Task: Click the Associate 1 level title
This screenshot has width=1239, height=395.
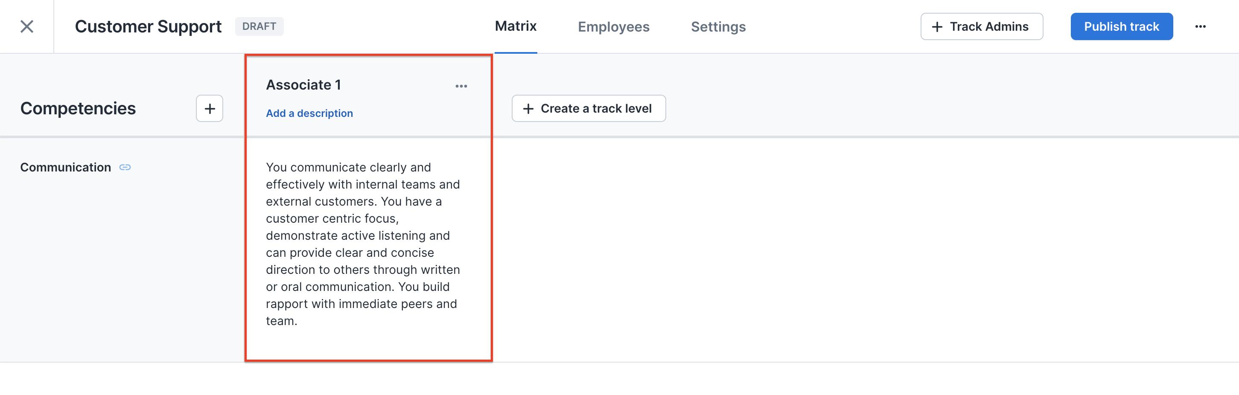Action: tap(303, 84)
